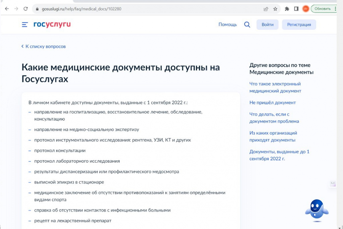
Task: Click text выписной эпикриз в стационаре
Action: pos(69,182)
